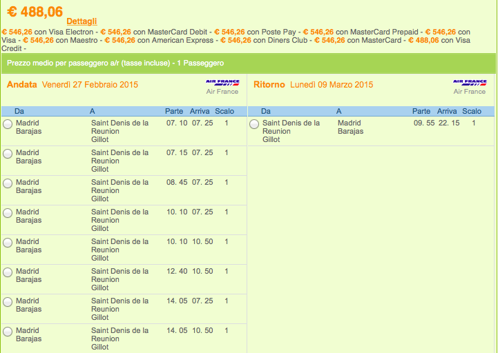Click departure time 12. 40
This screenshot has width=498, height=353.
177,271
